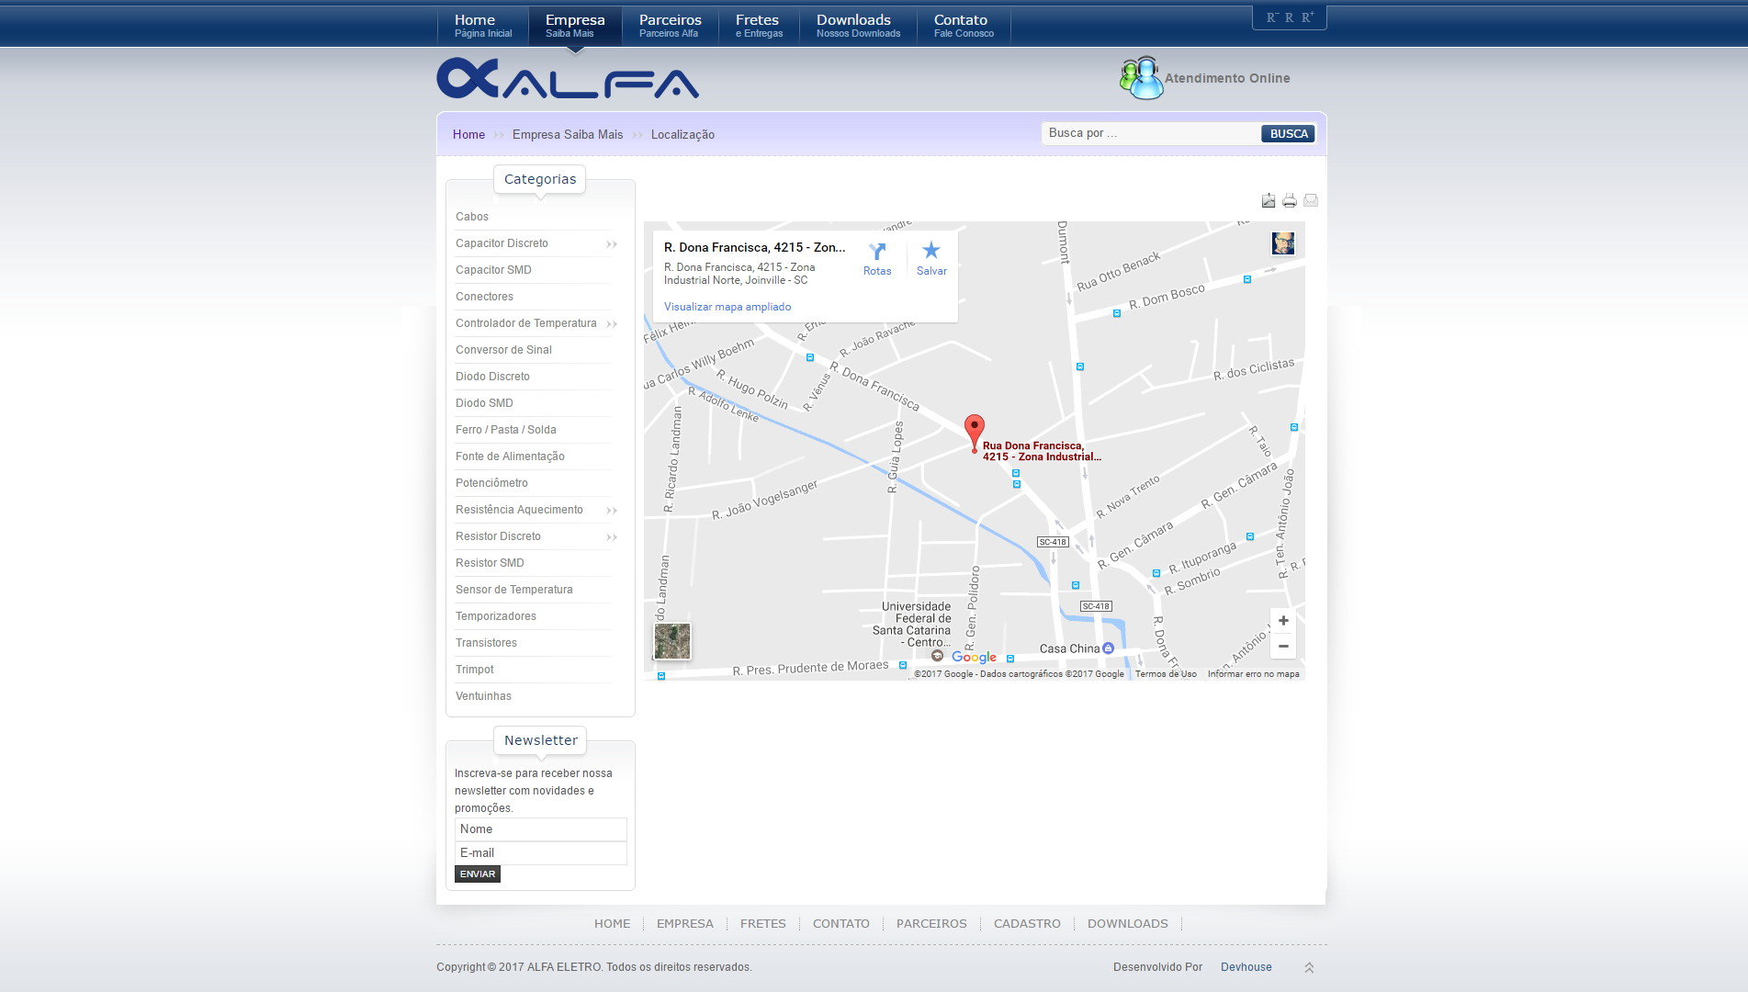This screenshot has width=1748, height=992.
Task: Click the scroll-to-top arrows icon in footer
Action: [1309, 967]
